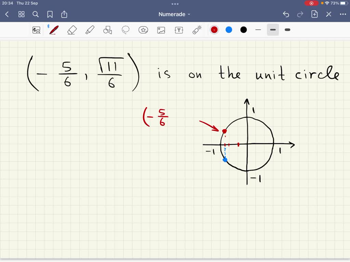Screen dimensions: 350x262
Task: Enable the thick stroke width
Action: coord(287,30)
